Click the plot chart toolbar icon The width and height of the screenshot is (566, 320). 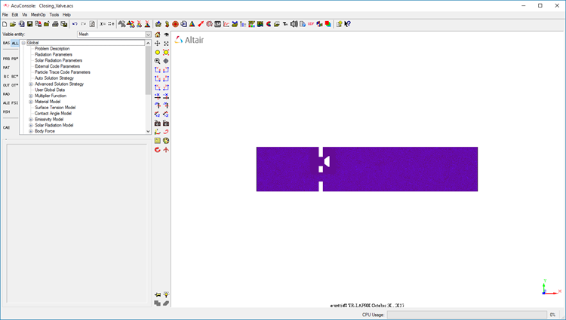[226, 24]
